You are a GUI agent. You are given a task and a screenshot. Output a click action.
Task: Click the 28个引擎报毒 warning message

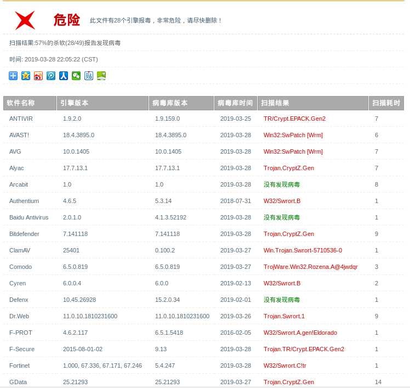(x=156, y=20)
